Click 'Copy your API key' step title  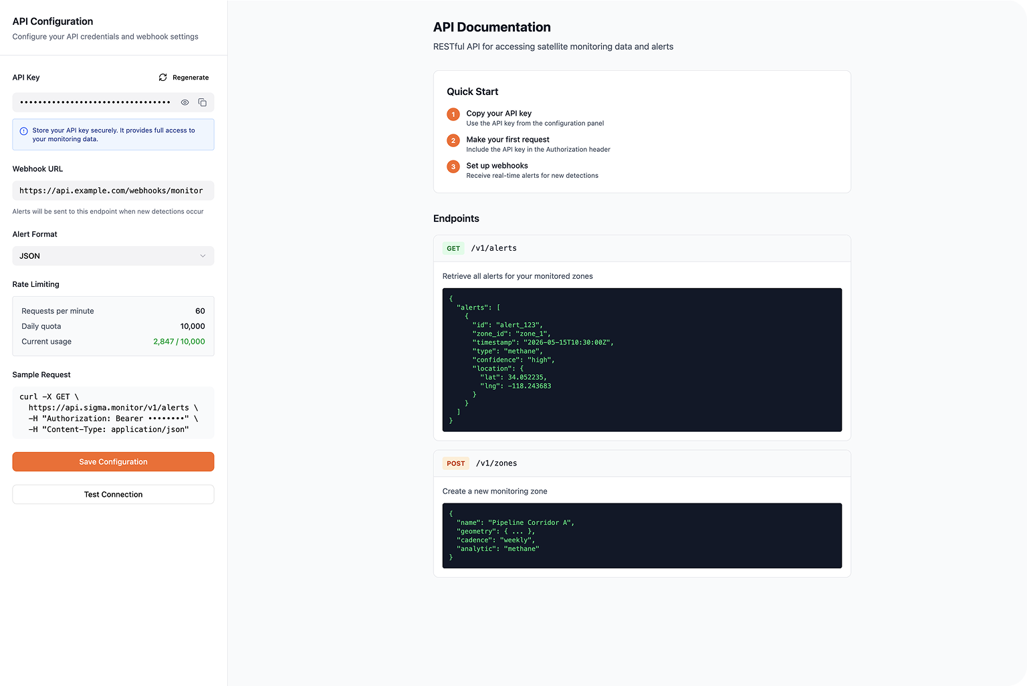(499, 114)
